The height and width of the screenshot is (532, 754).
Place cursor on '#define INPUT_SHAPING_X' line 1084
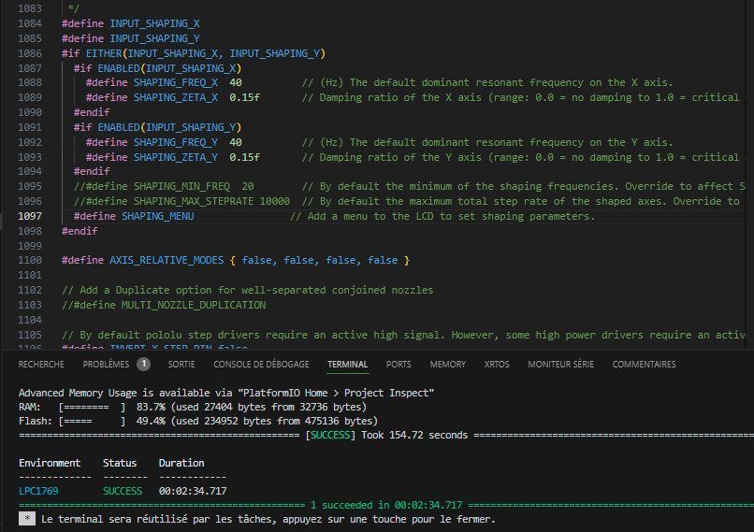130,23
